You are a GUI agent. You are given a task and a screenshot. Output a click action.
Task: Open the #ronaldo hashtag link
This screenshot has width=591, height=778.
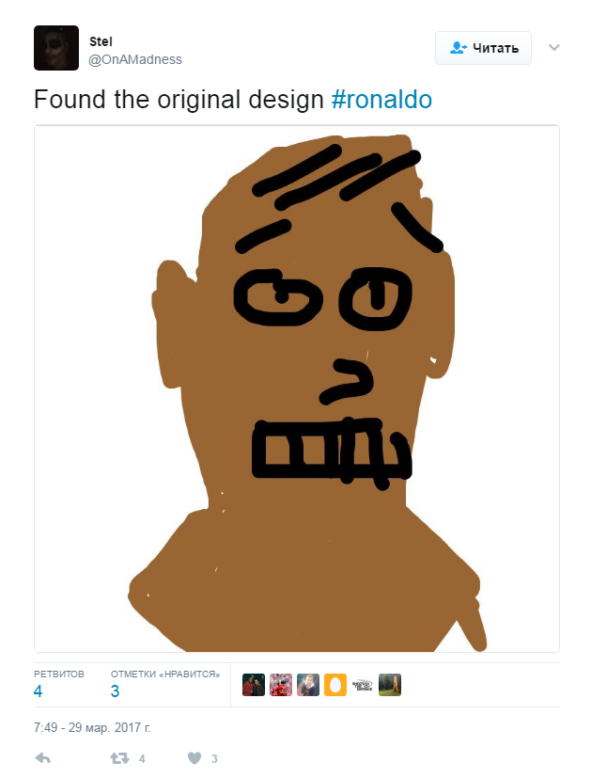[x=381, y=99]
